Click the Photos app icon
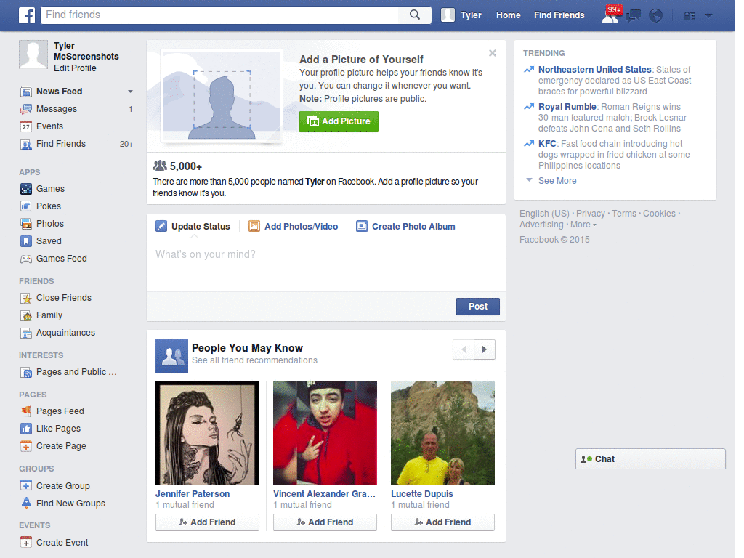The image size is (744, 558). (26, 224)
